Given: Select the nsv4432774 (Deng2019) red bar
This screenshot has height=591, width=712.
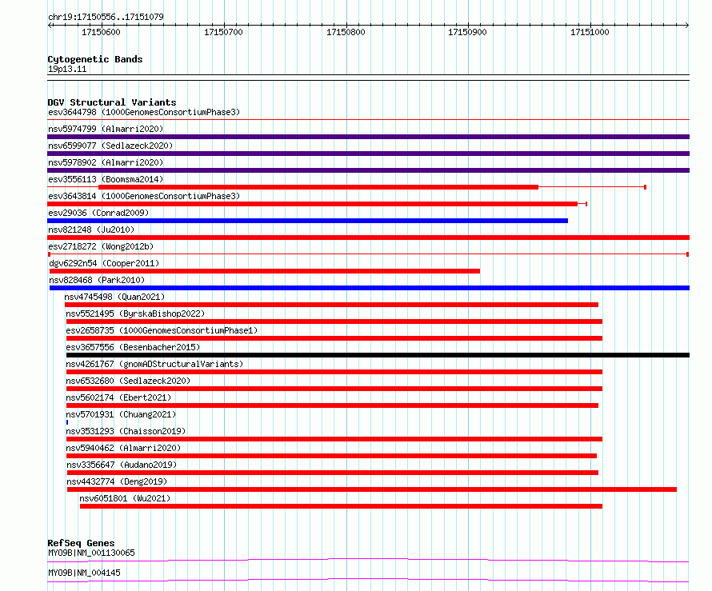Looking at the screenshot, I should (x=372, y=489).
